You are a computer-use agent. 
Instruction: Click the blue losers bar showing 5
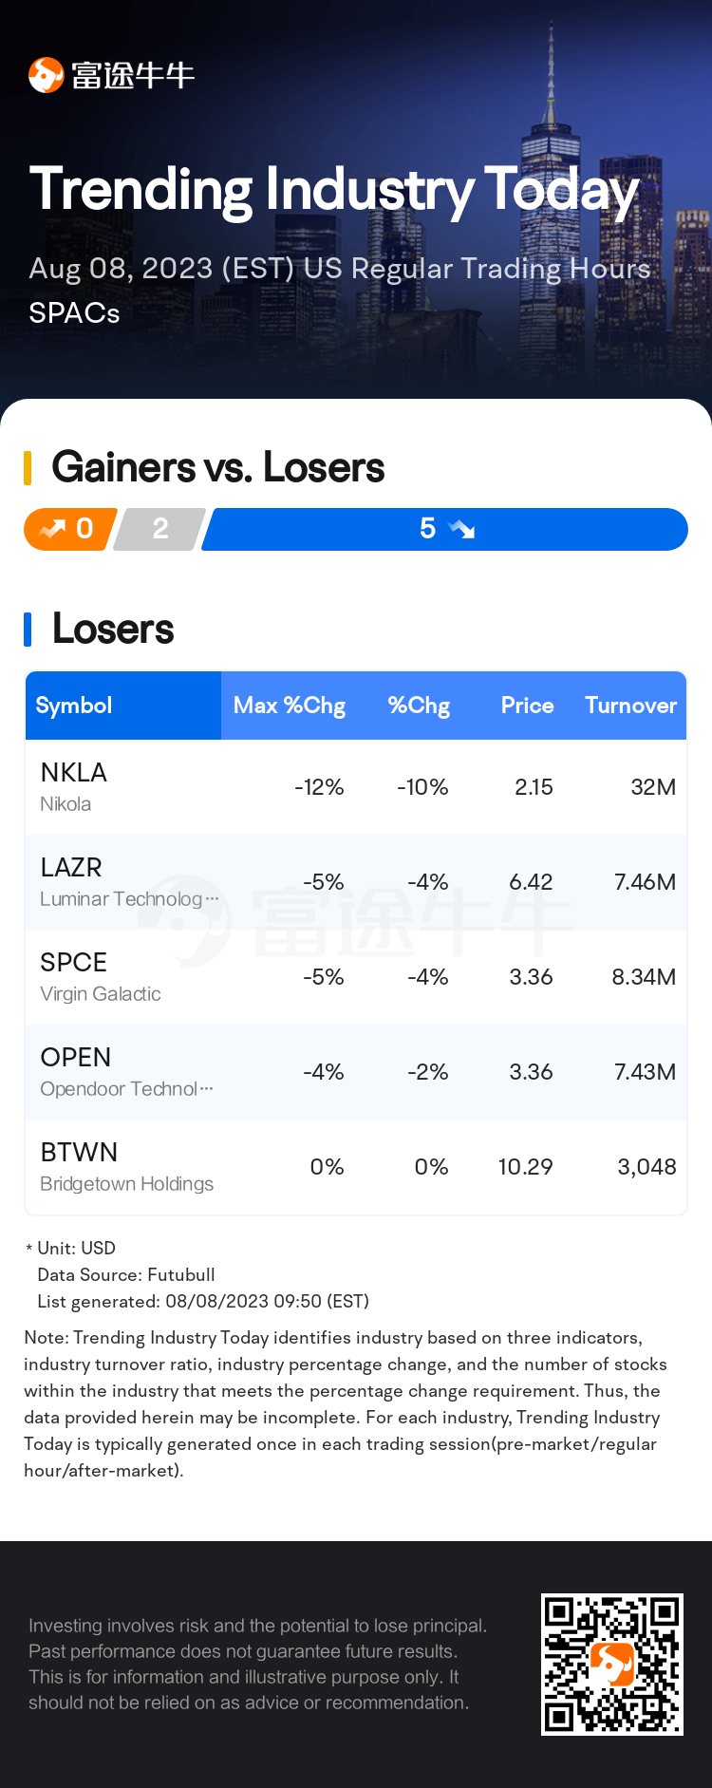tap(445, 529)
